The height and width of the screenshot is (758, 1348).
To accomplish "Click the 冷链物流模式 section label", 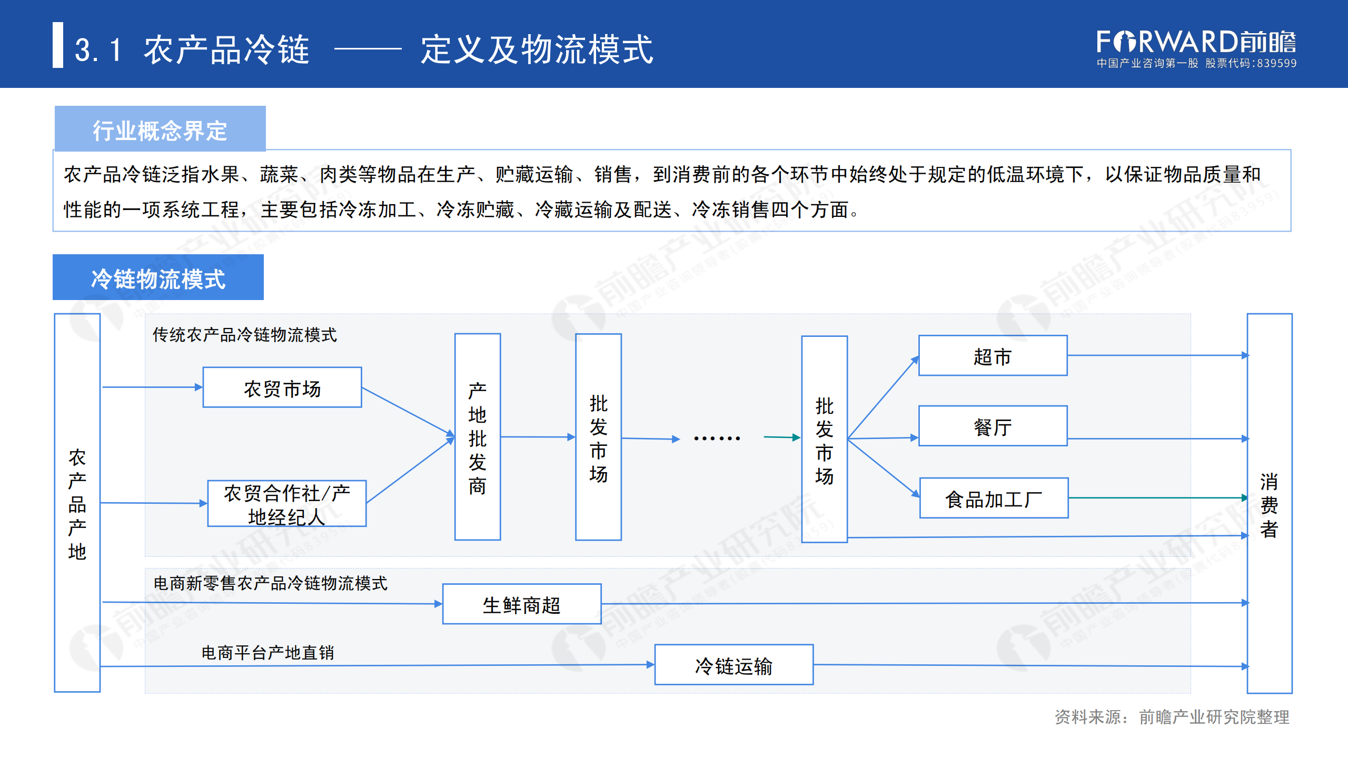I will pyautogui.click(x=158, y=277).
